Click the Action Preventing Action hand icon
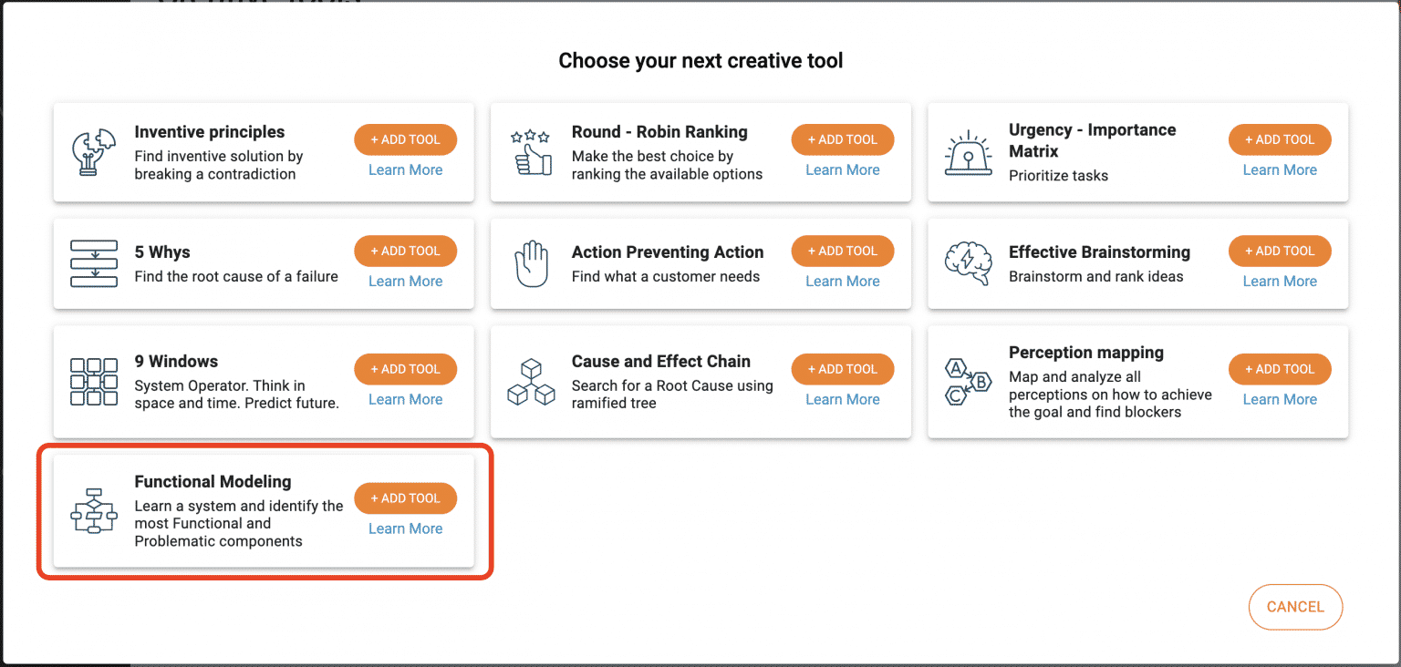The height and width of the screenshot is (667, 1401). coord(532,263)
